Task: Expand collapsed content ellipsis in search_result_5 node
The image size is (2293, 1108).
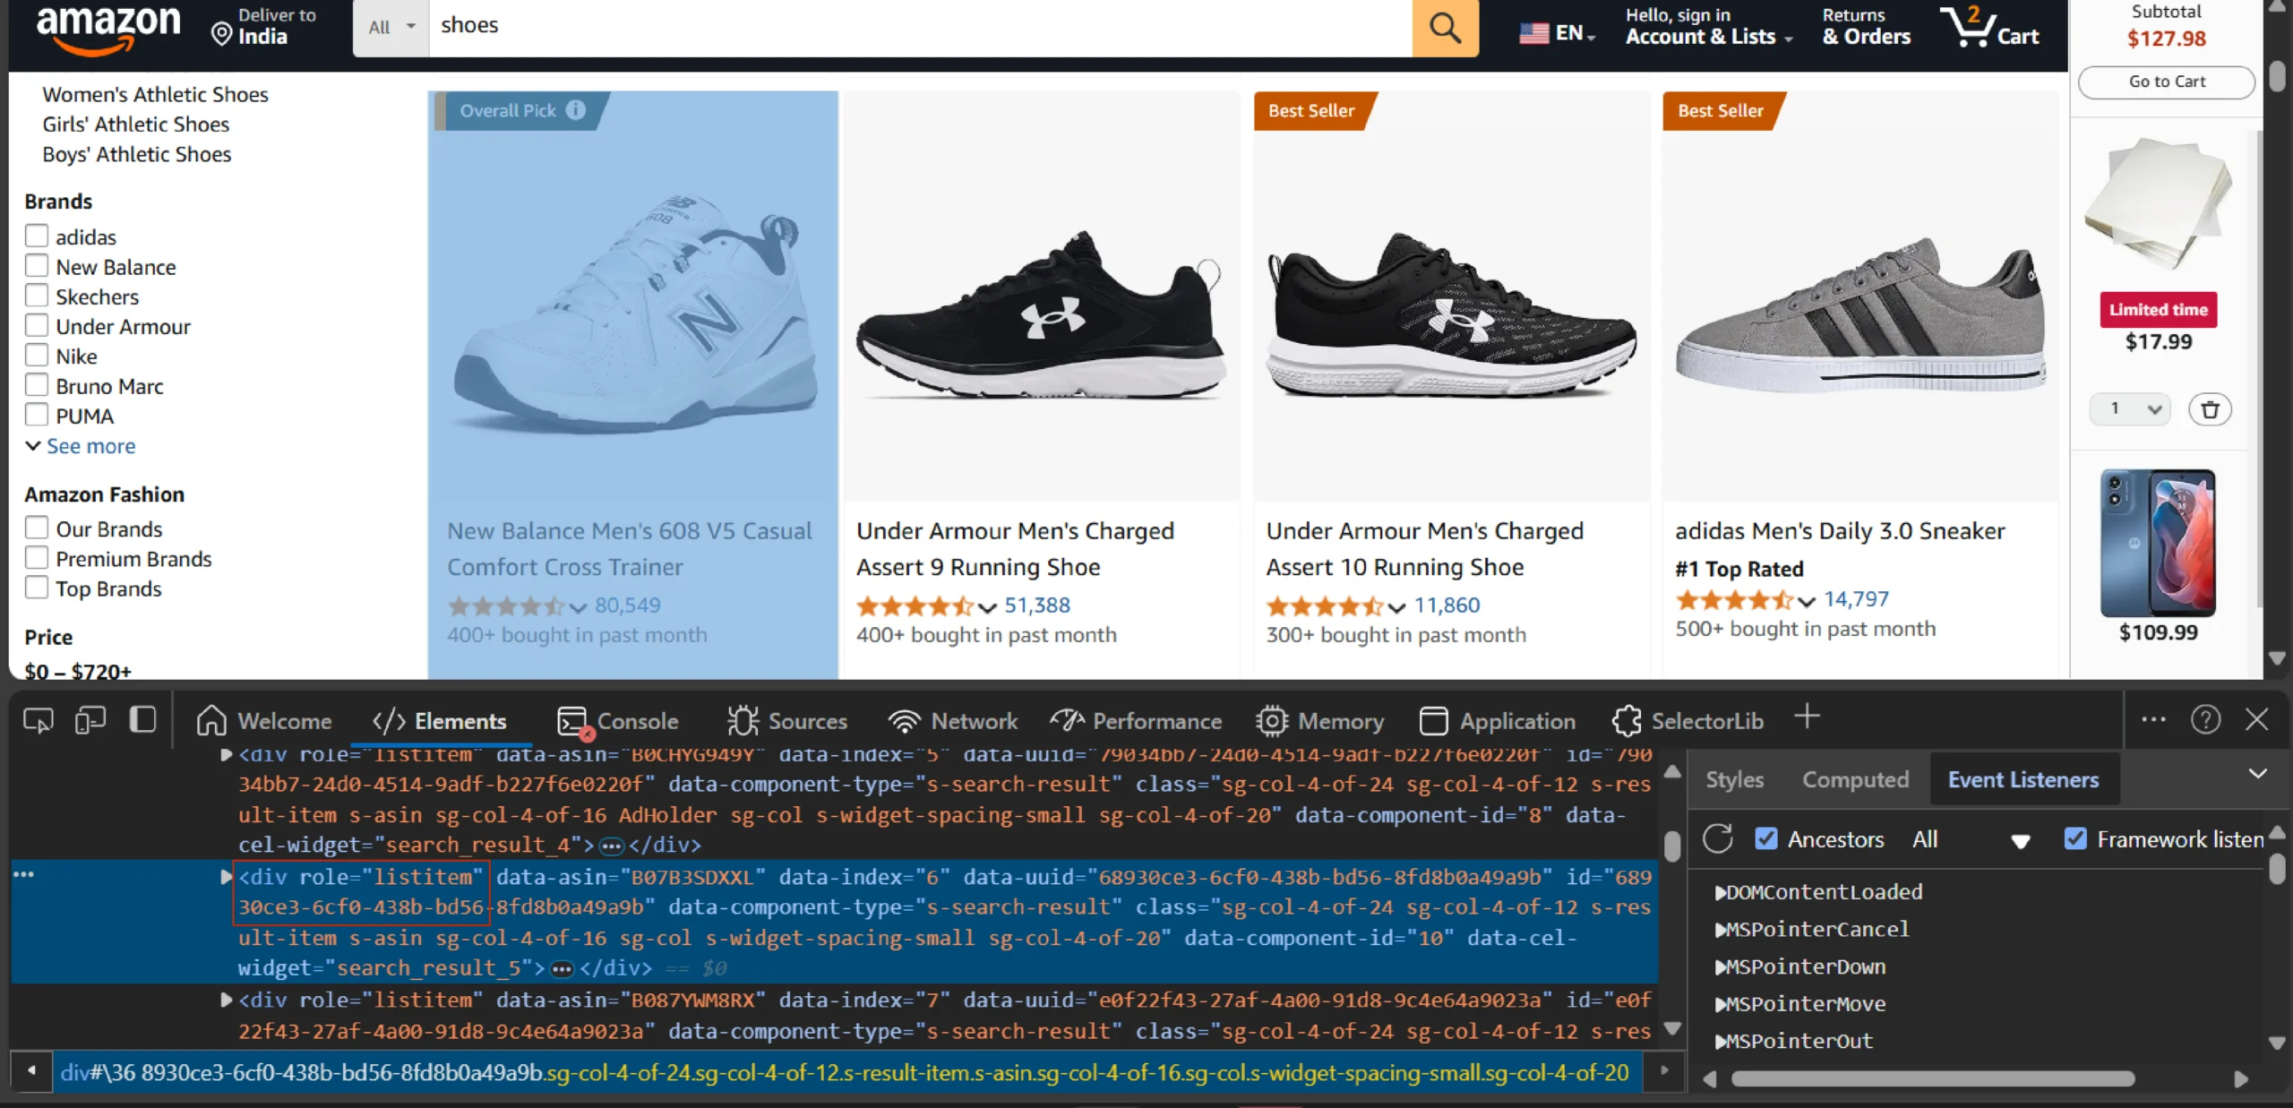Action: pyautogui.click(x=562, y=969)
